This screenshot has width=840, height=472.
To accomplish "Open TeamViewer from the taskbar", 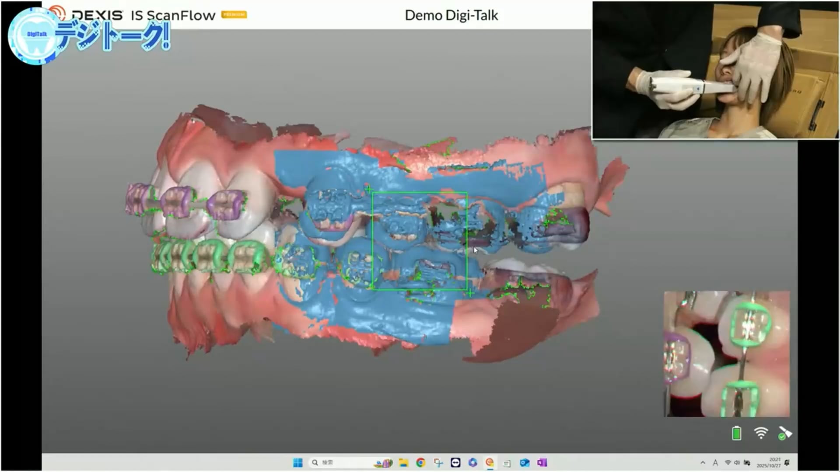I will click(x=455, y=463).
